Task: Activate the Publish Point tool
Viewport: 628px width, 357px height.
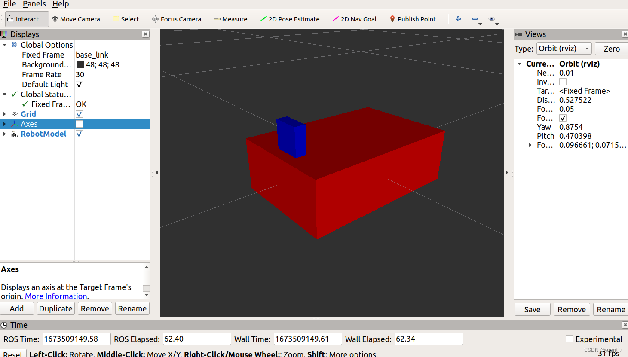Action: tap(413, 19)
